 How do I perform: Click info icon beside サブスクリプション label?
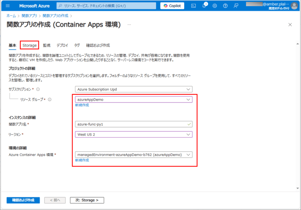(38, 89)
